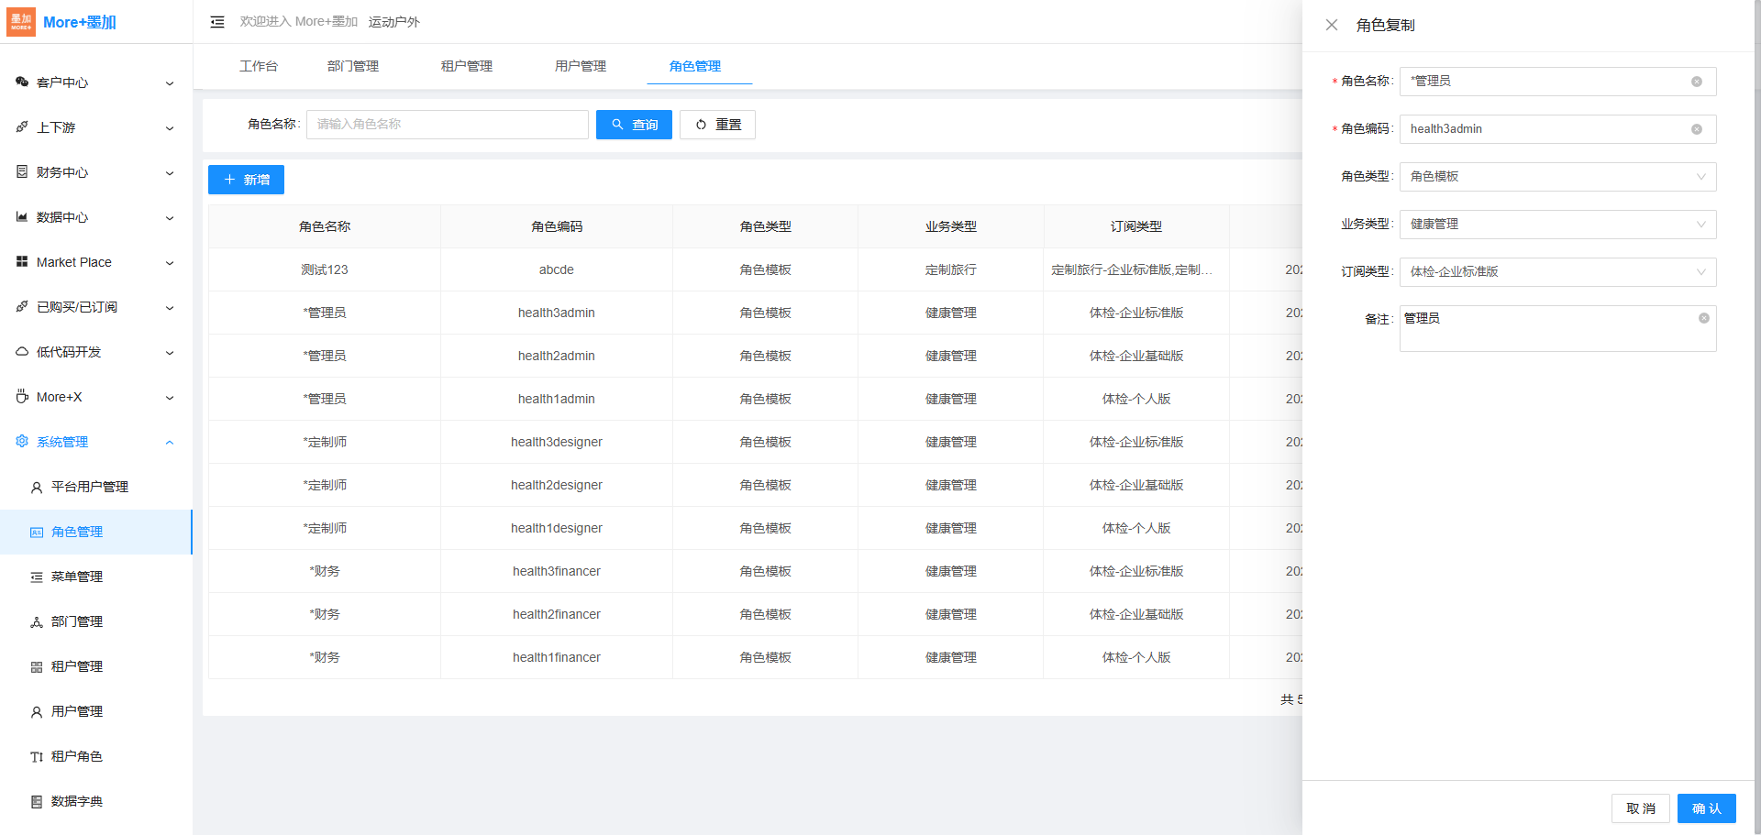Click the 重置 reset button
1761x835 pixels.
717,125
